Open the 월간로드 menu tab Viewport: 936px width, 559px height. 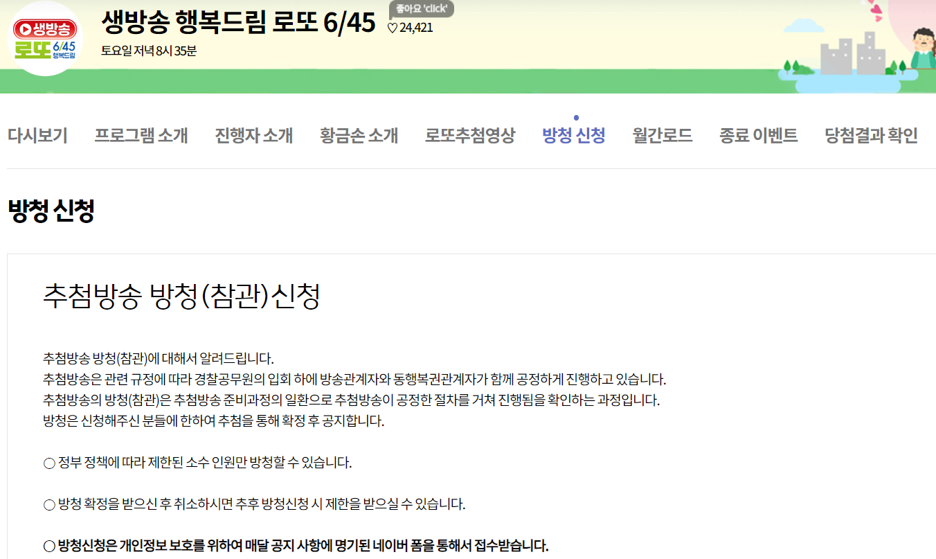coord(663,135)
